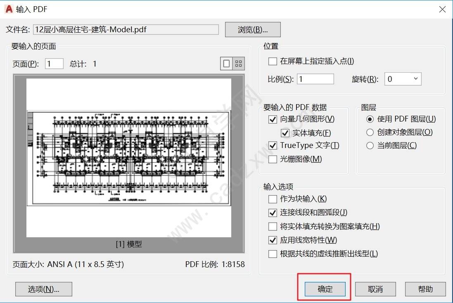
Task: Click the PDF 比例: 1:8158 text
Action: click(x=215, y=264)
